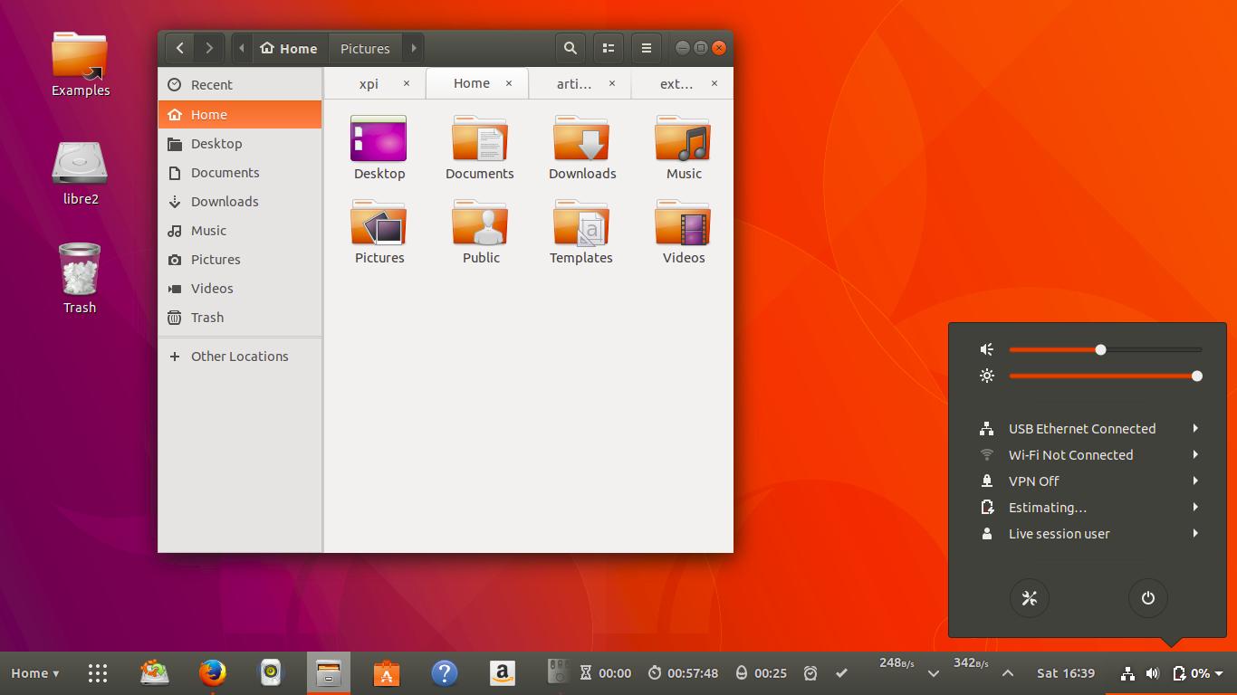Open the Amazon launcher icon

[x=503, y=672]
